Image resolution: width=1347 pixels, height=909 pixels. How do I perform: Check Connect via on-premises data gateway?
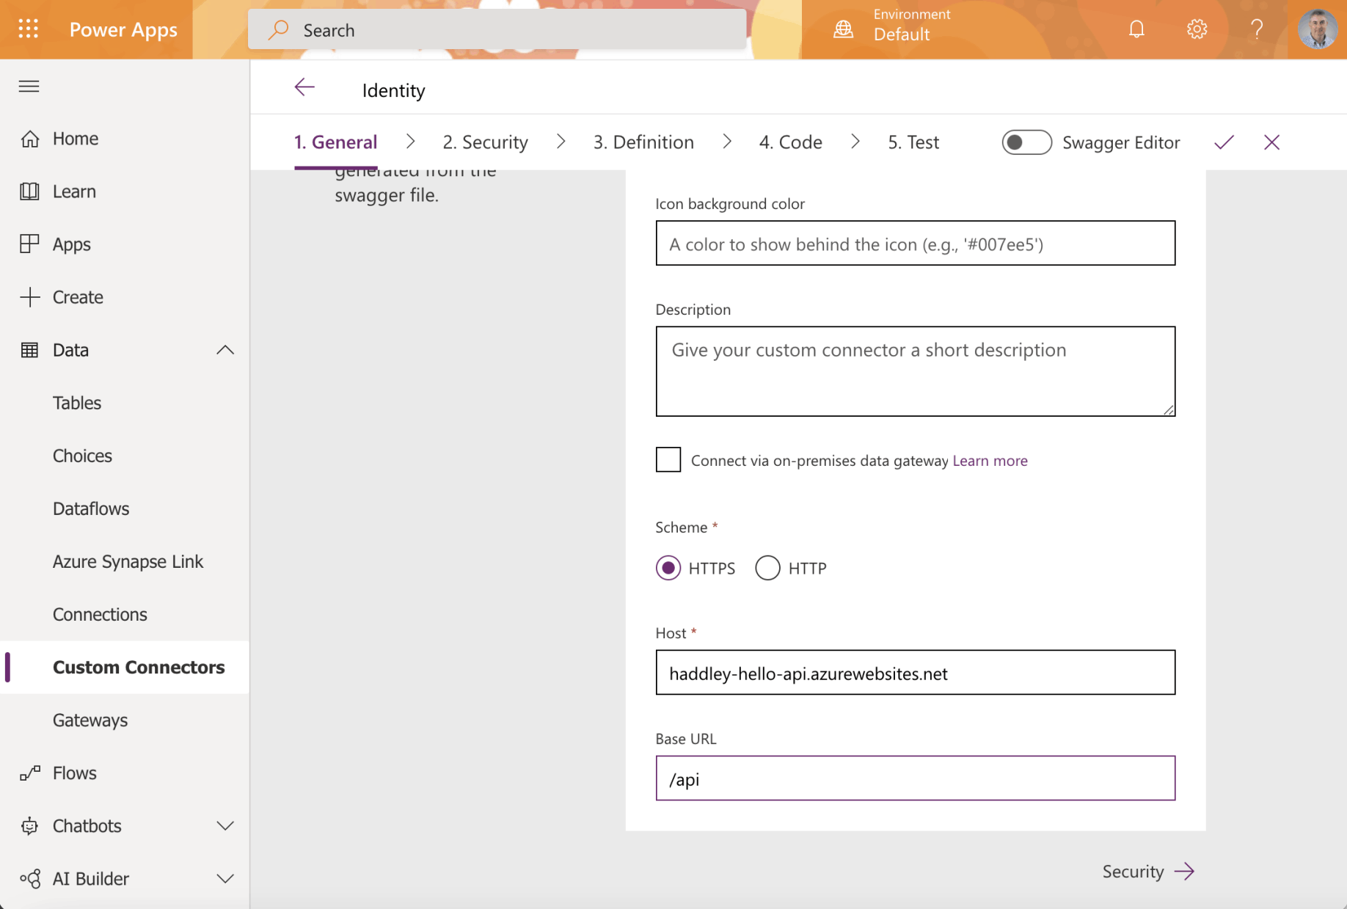[668, 460]
